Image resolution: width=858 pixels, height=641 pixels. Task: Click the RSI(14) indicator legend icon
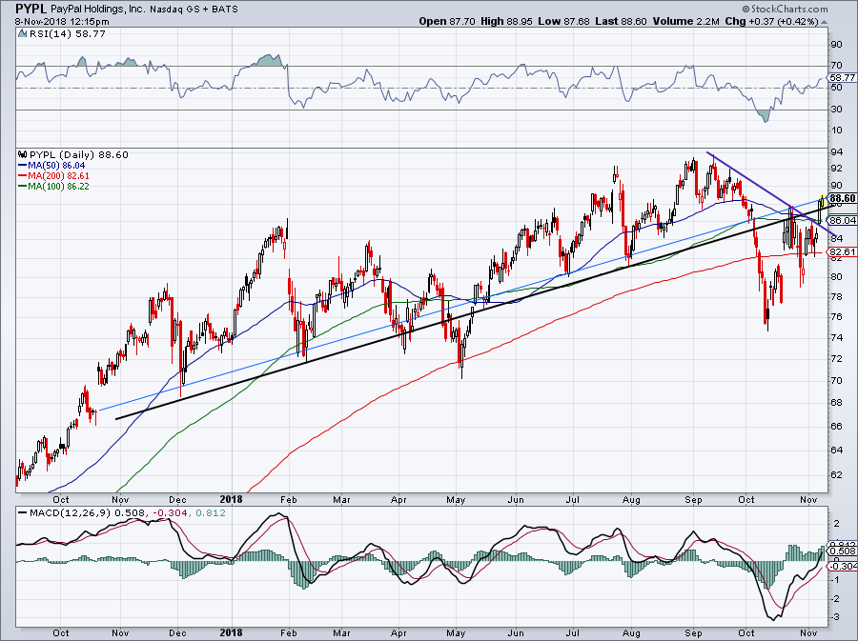[x=22, y=33]
